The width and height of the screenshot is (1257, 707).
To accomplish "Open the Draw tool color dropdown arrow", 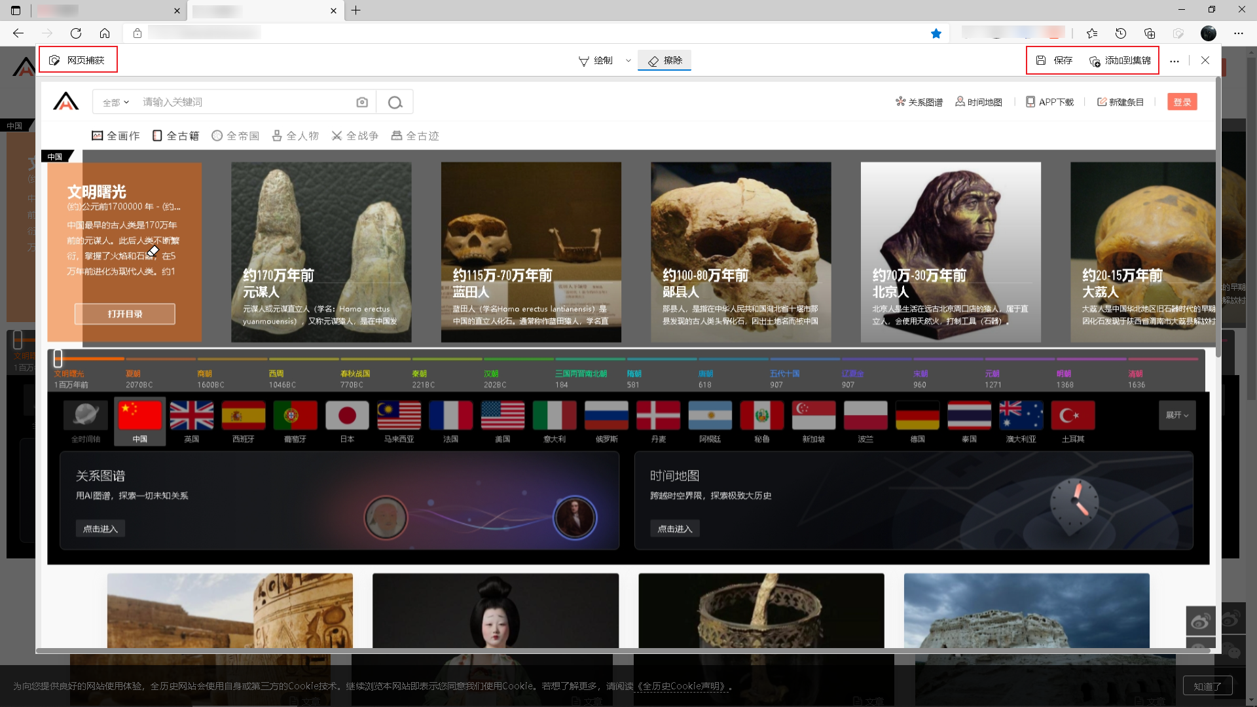I will tap(628, 60).
